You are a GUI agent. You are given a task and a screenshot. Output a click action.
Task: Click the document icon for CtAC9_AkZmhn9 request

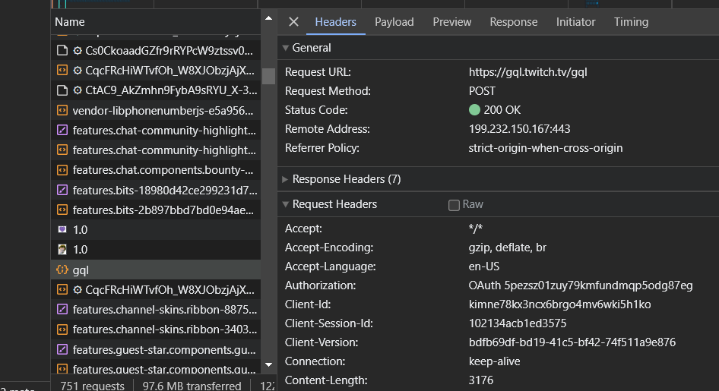(x=62, y=90)
